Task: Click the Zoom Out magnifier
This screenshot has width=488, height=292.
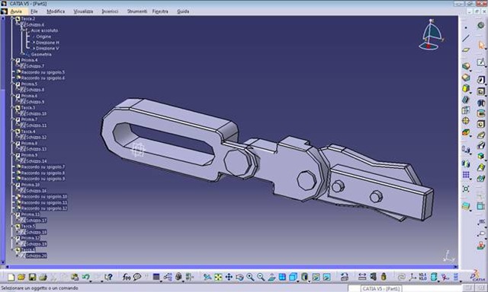Action: (261, 277)
